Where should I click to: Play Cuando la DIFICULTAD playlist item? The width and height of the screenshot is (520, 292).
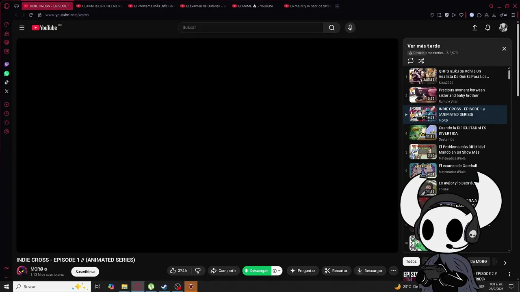coord(455,133)
